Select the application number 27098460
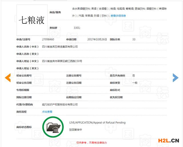Image resolution: width=183 pixels, height=147 pixels. click(x=48, y=39)
